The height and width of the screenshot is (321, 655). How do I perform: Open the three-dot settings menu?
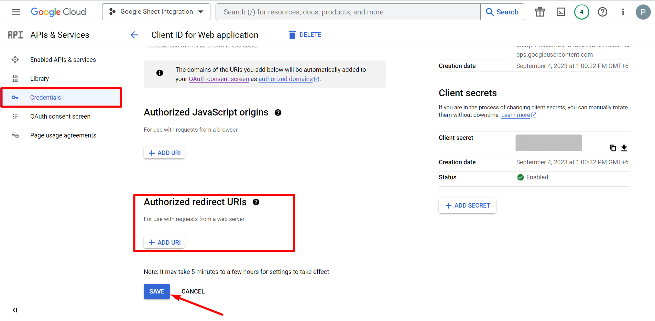point(623,12)
